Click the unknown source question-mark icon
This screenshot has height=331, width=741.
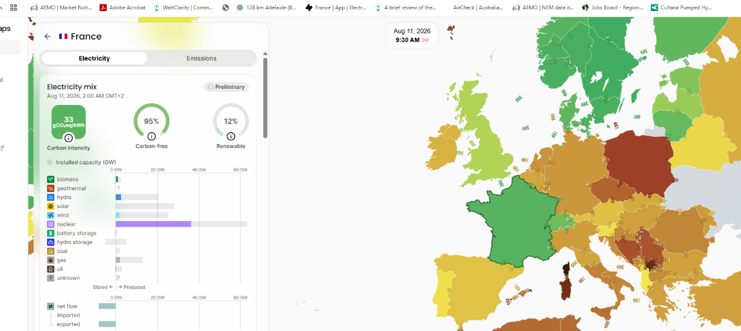51,278
